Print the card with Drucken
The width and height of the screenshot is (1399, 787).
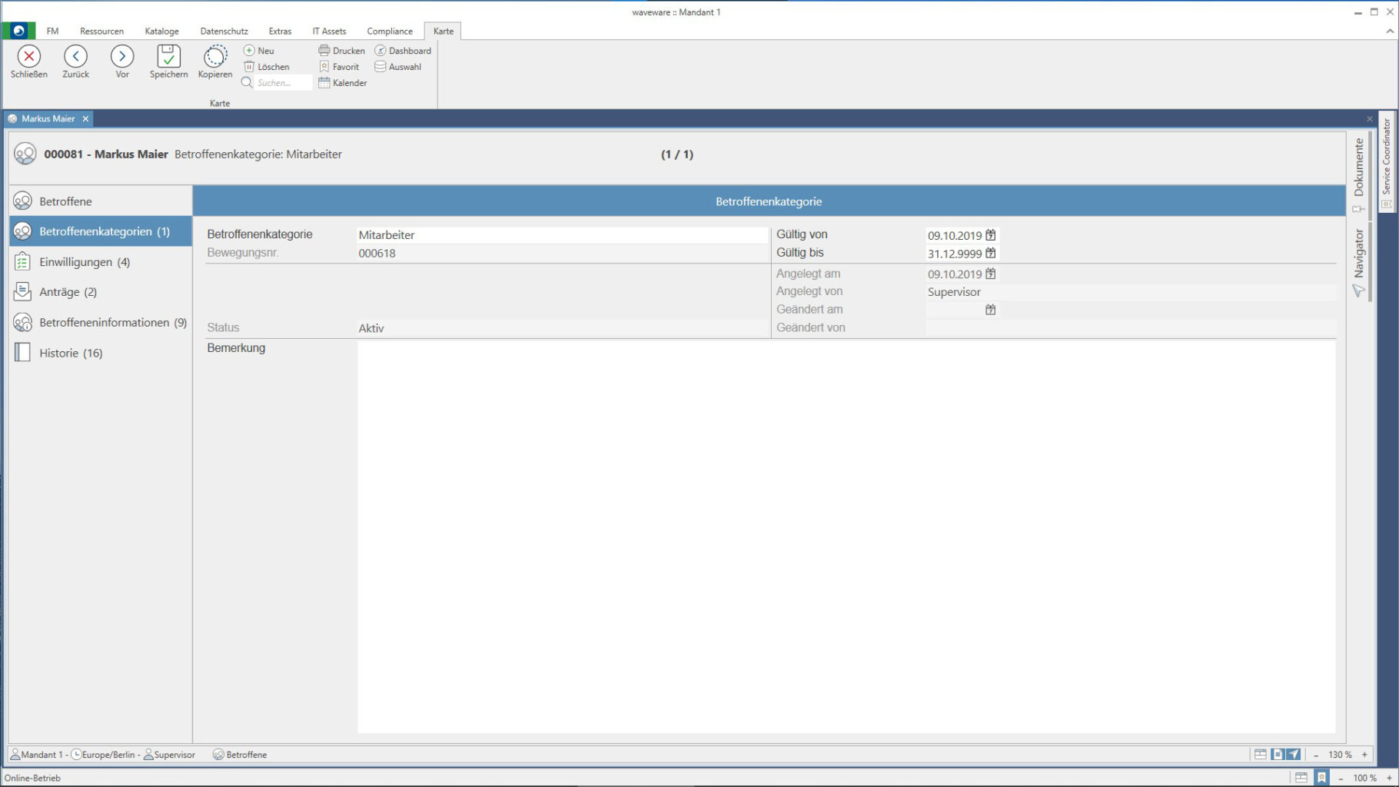point(342,51)
